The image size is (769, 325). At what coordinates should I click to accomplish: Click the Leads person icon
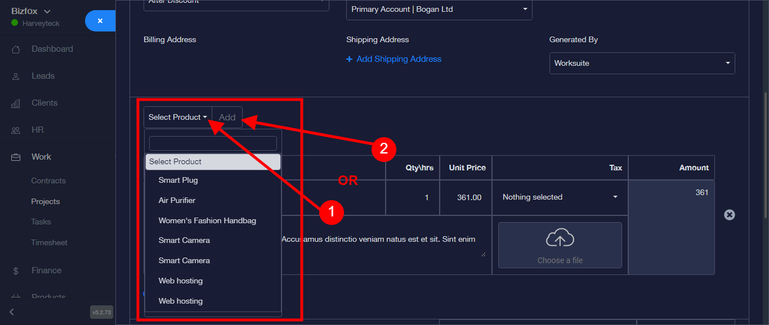[16, 76]
